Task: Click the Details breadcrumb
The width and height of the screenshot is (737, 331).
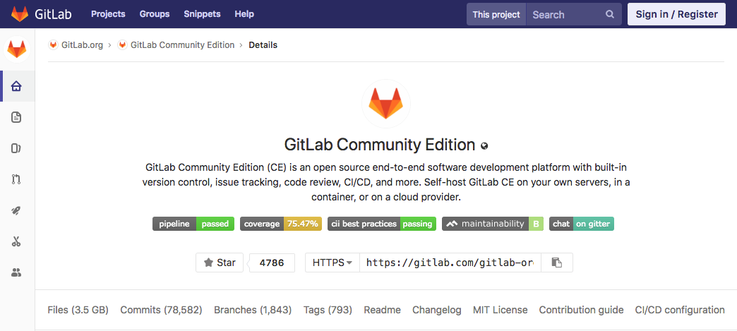Action: [263, 45]
